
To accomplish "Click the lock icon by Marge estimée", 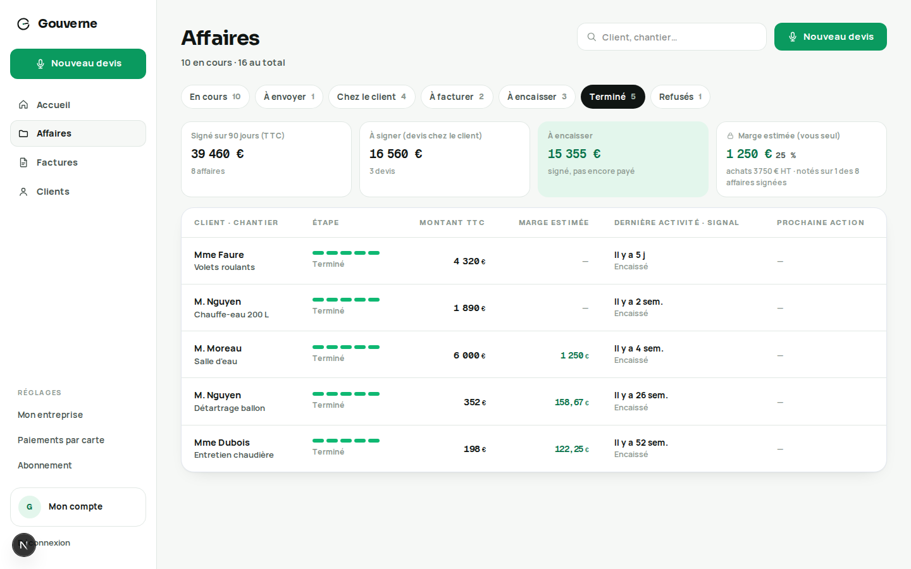I will click(x=730, y=136).
